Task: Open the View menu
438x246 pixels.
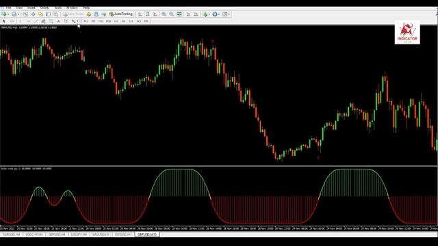Action: pos(19,8)
